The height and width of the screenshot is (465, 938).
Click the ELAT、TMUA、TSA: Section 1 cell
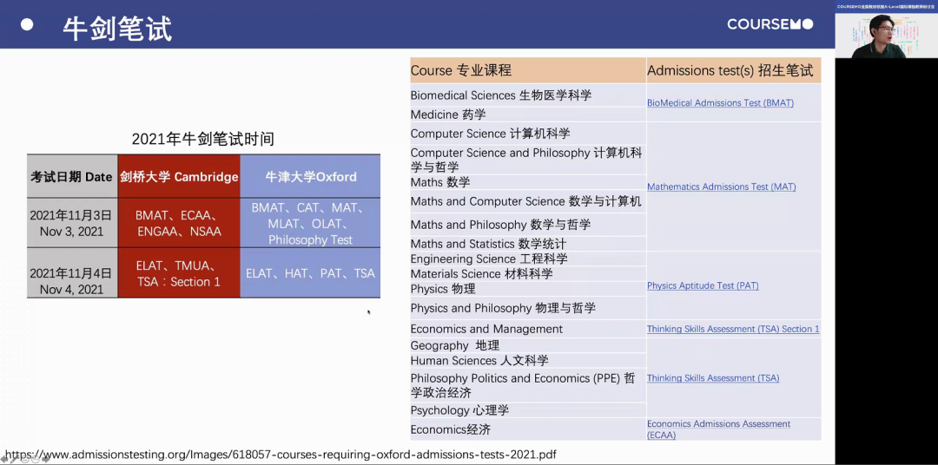click(179, 273)
